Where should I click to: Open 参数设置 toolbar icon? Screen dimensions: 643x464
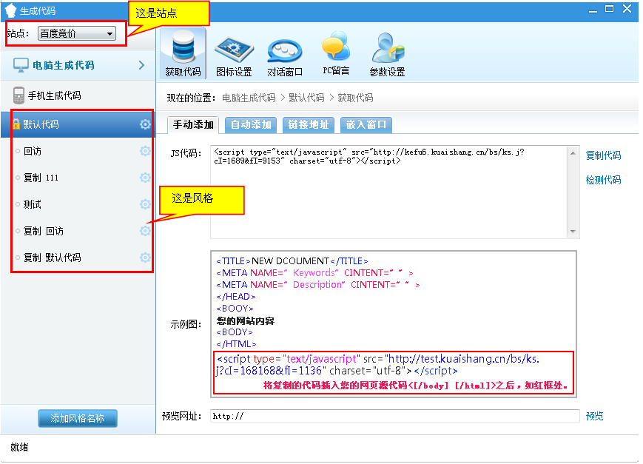387,49
